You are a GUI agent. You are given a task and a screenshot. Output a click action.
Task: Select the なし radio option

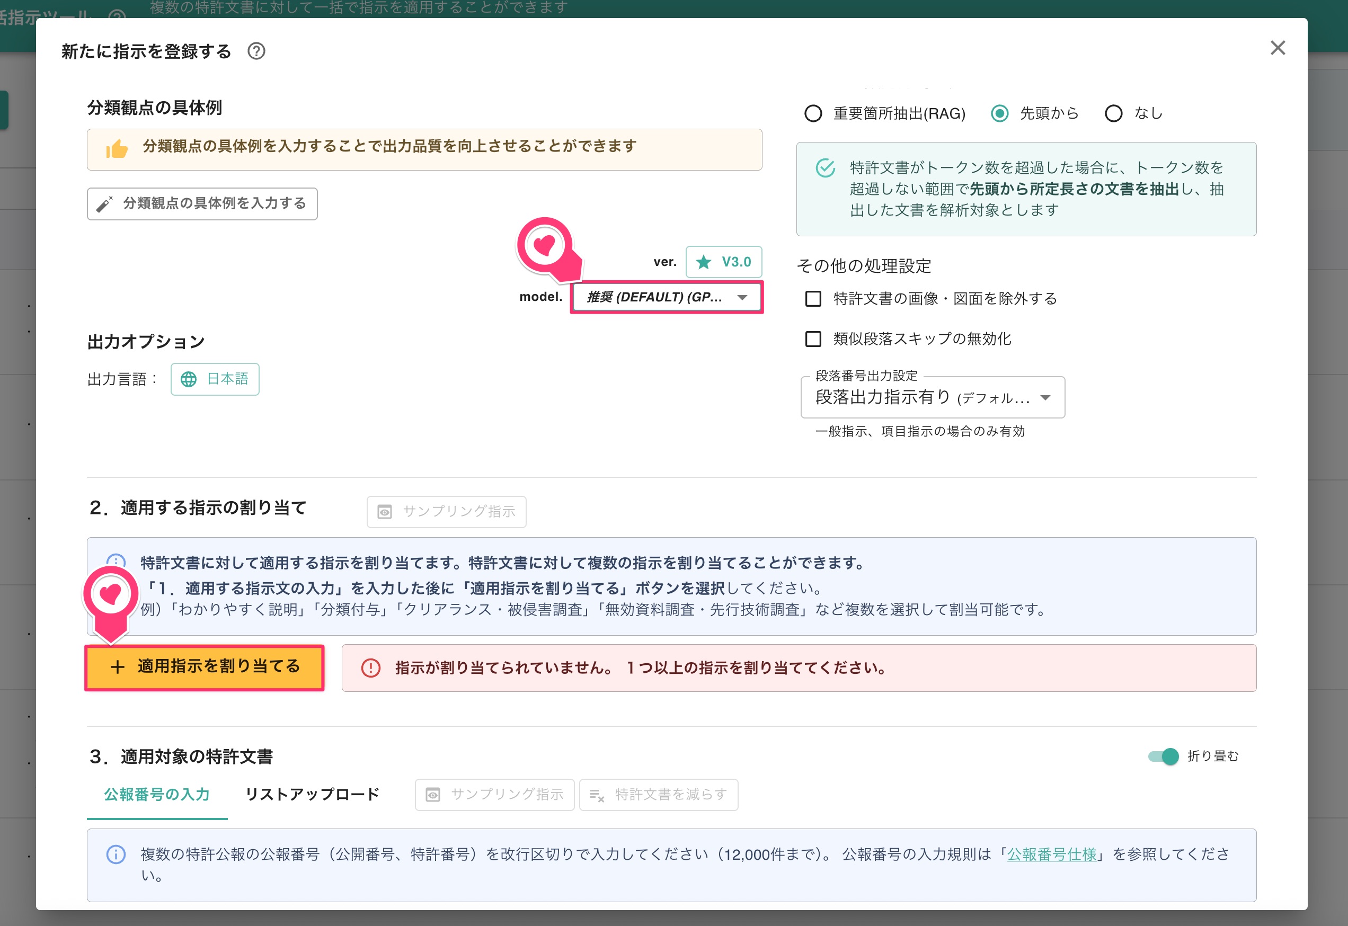point(1113,113)
